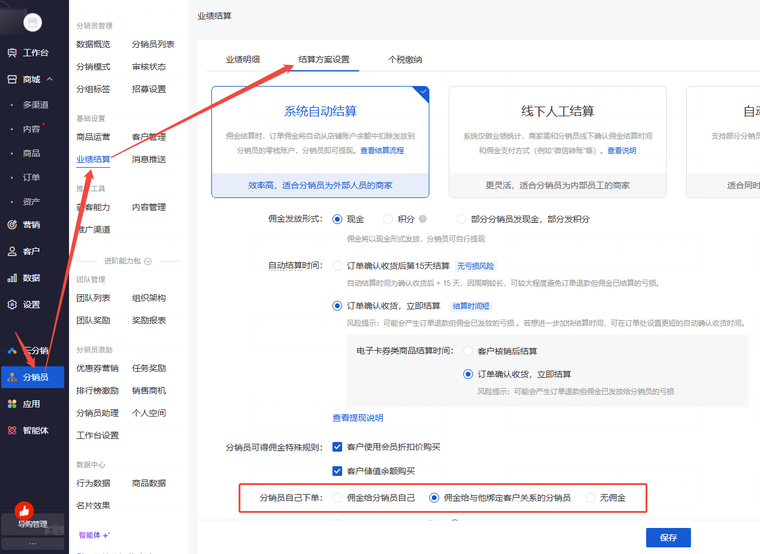760x554 pixels.
Task: Click the 营销 marketing target icon
Action: point(12,225)
